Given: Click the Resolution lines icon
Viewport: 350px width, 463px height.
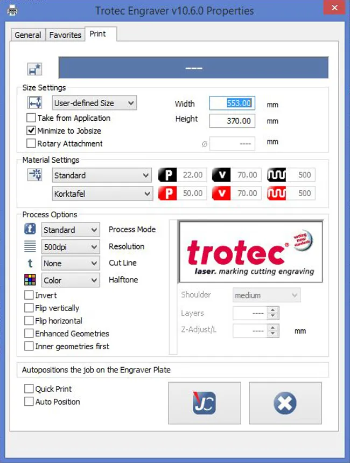Looking at the screenshot, I should click(30, 246).
